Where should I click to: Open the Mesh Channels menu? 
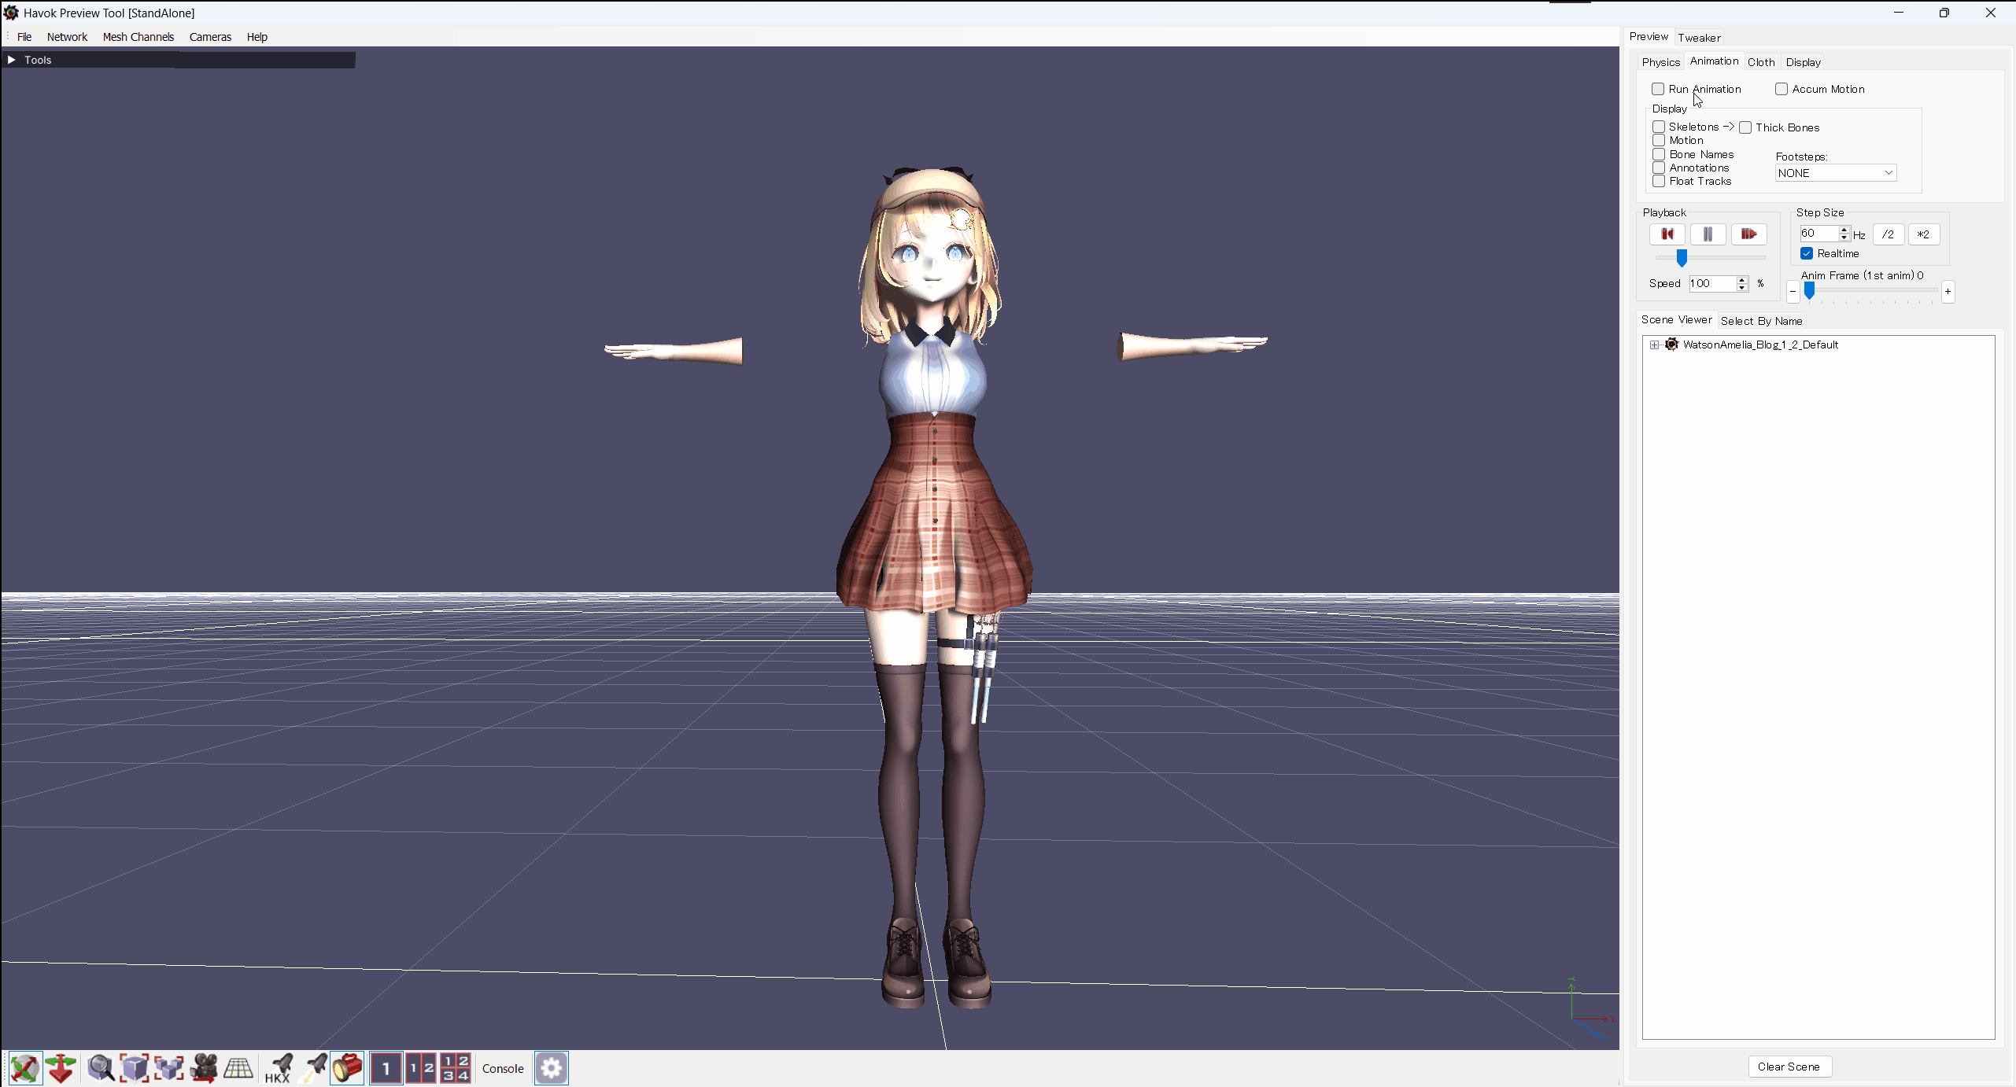[x=138, y=37]
